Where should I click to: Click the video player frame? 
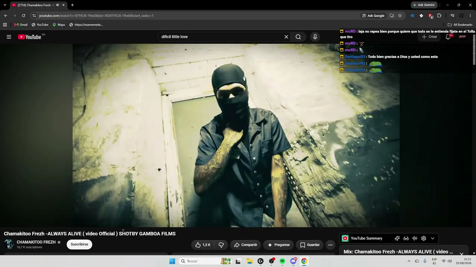[236, 135]
